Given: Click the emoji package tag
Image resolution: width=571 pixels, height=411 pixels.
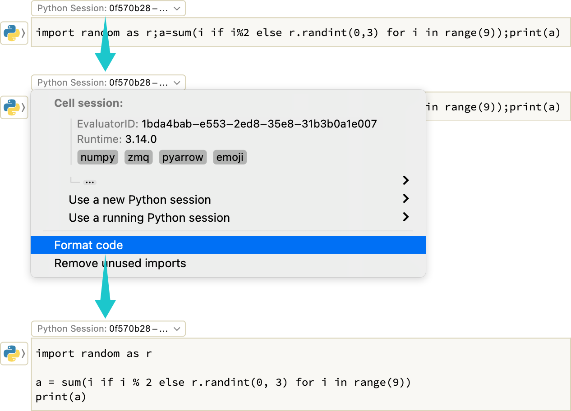Looking at the screenshot, I should click(x=230, y=157).
